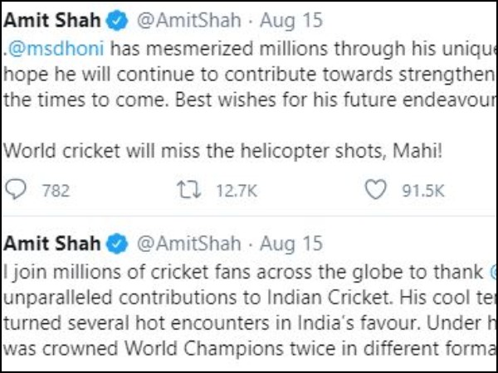Viewport: 498px width, 373px height.
Task: View the 91.5K likes count
Action: (x=423, y=191)
